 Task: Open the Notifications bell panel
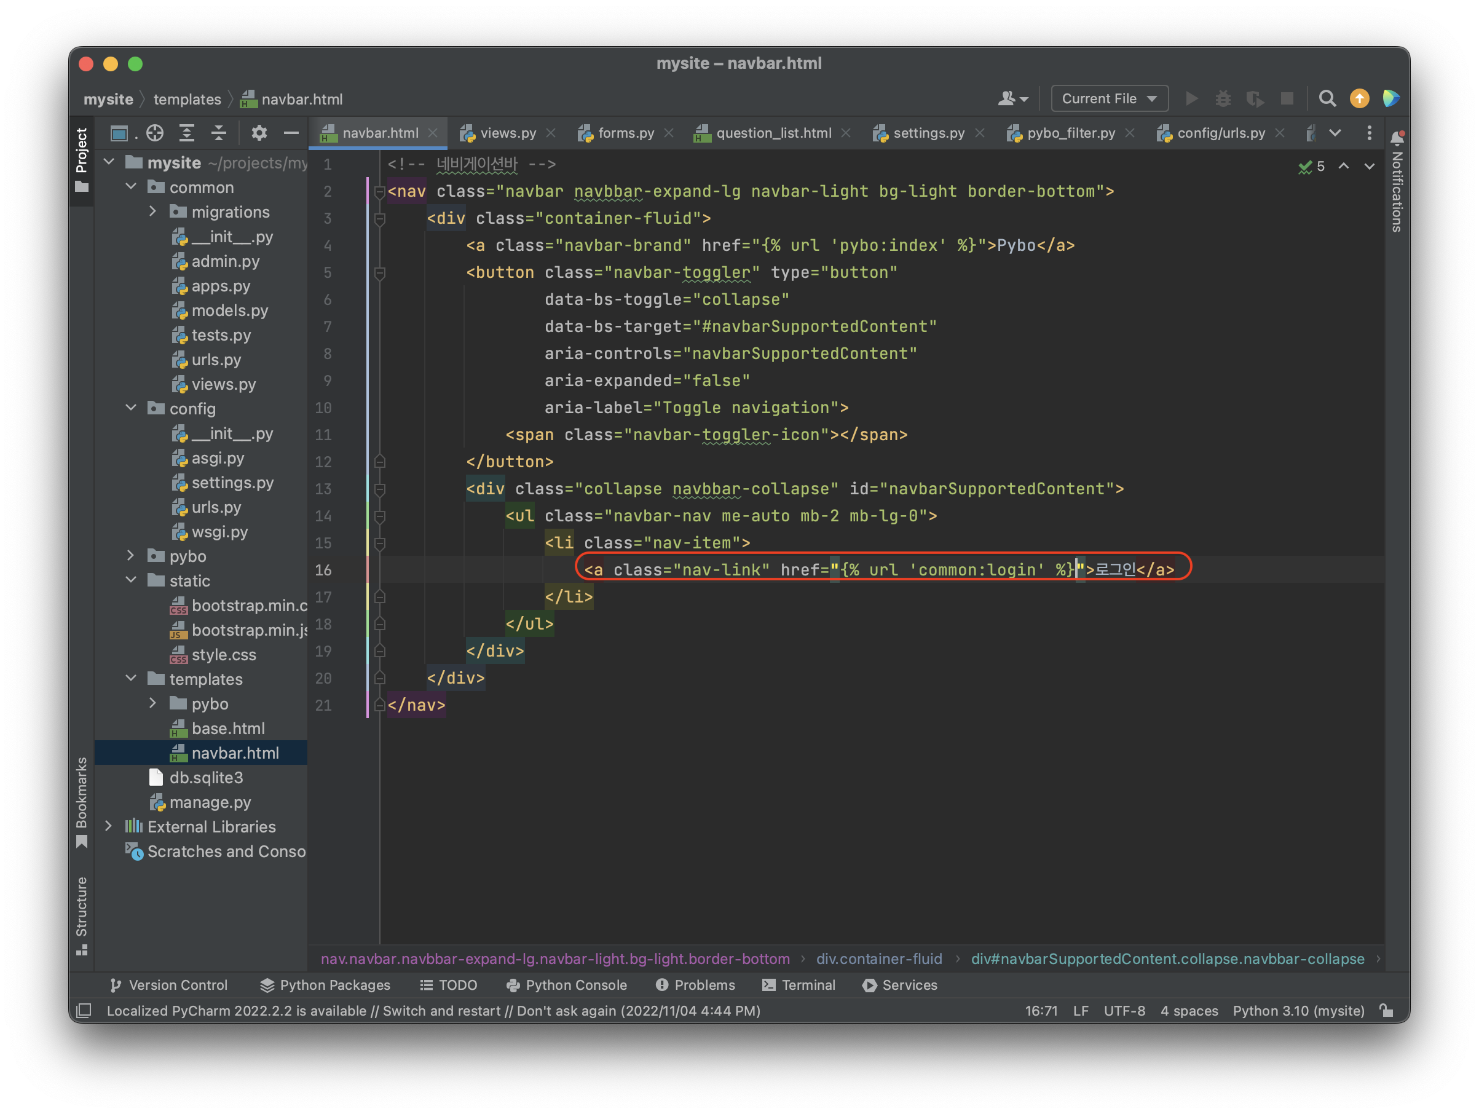(x=1397, y=138)
